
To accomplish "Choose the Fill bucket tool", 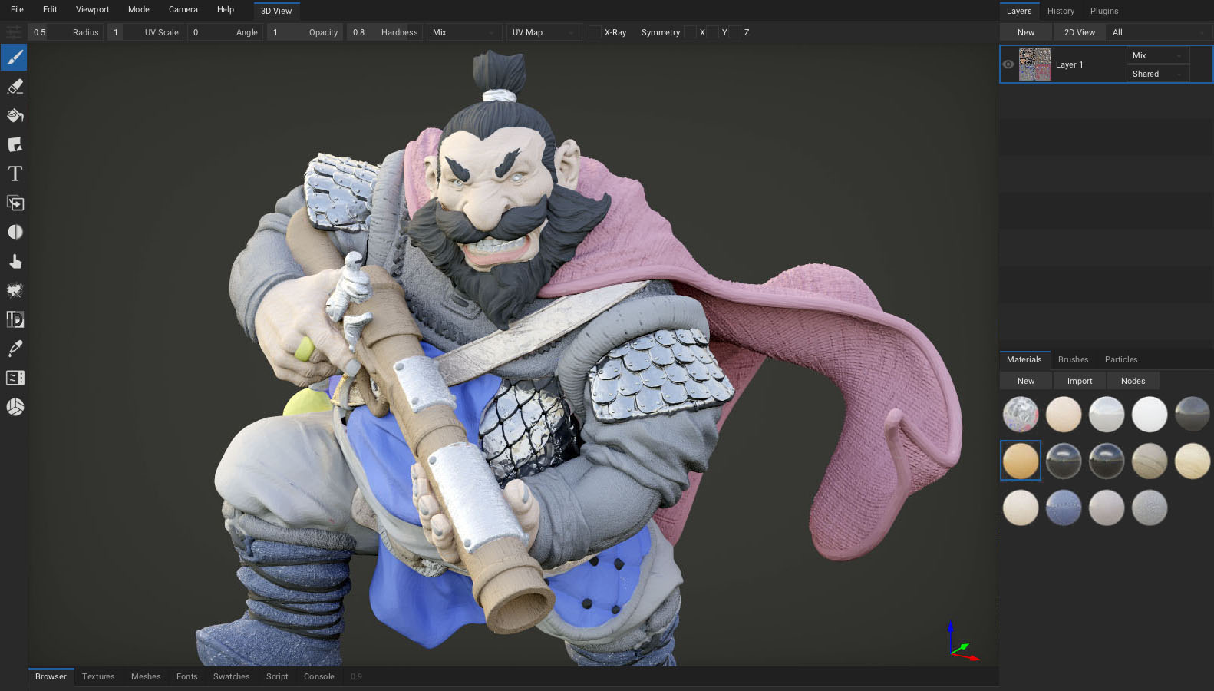I will coord(15,116).
